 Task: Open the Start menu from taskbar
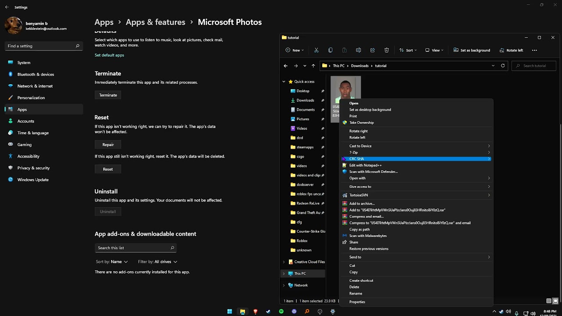(229, 312)
